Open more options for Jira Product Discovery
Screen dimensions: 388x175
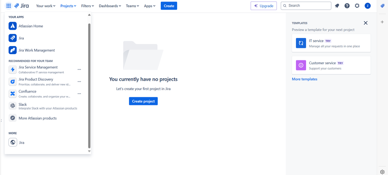(79, 81)
